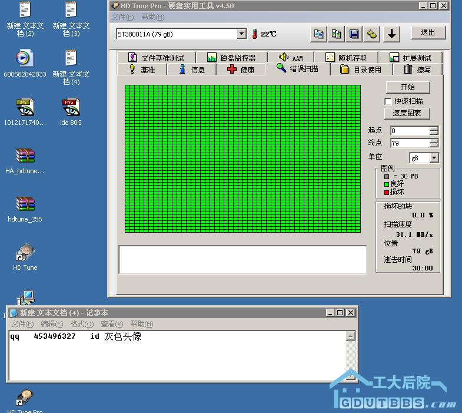This screenshot has width=462, height=413.
Task: Open HD Tune 帮助(H) menu
Action: 153,17
